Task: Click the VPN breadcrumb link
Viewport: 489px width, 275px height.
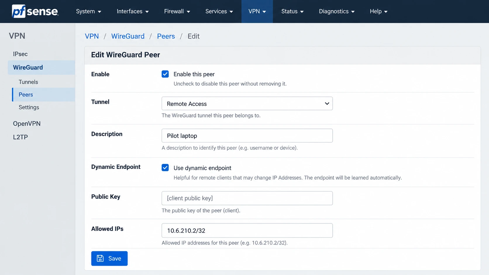Action: [92, 36]
